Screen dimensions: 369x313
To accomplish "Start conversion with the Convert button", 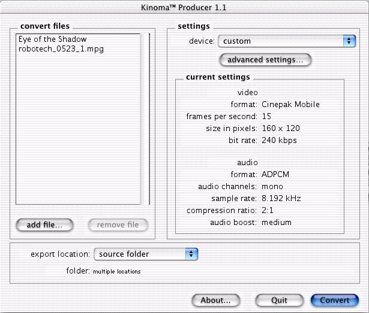I will click(x=335, y=300).
